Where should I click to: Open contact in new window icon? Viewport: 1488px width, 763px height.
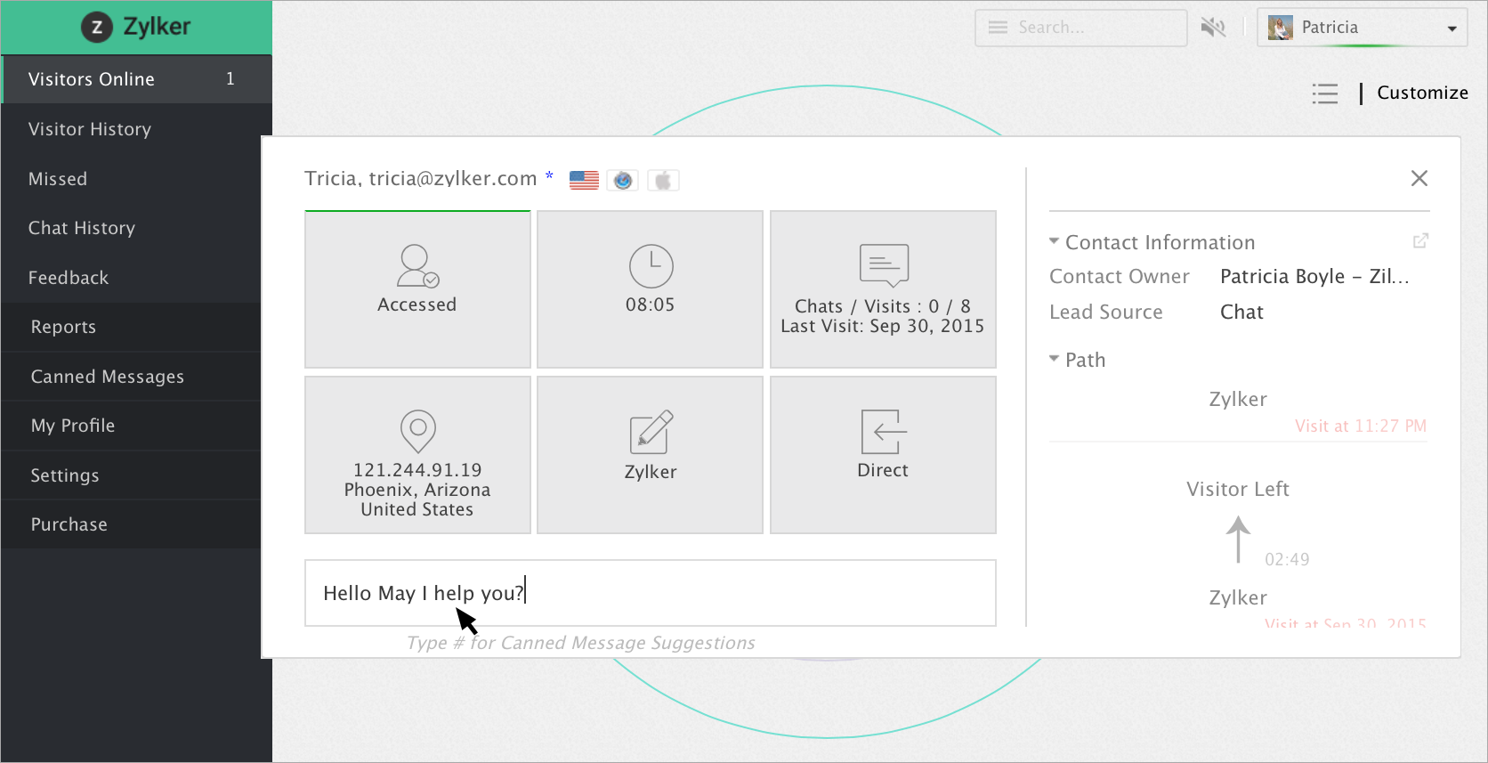[1420, 241]
